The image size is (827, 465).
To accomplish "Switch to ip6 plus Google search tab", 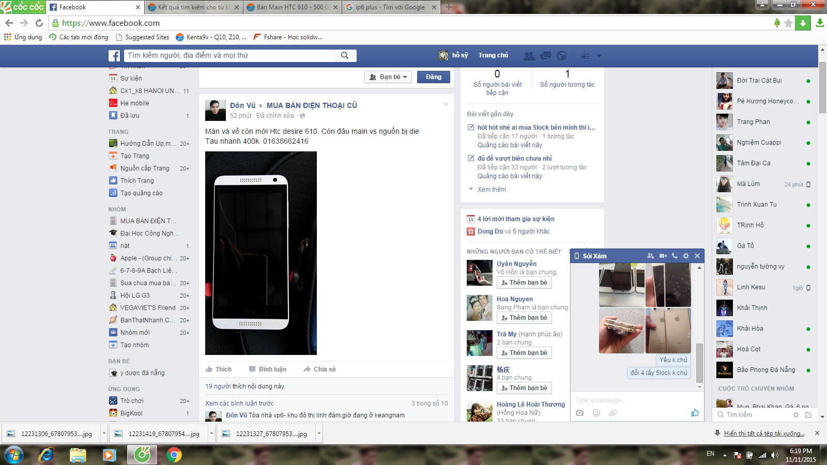I will pos(390,7).
